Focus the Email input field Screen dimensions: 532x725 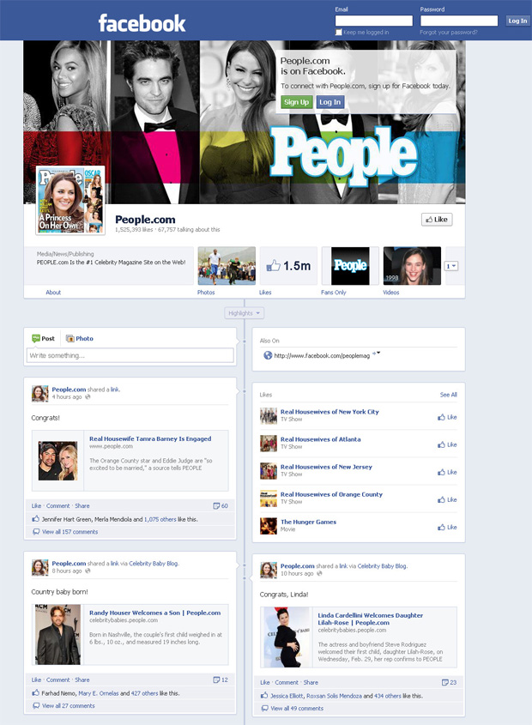pos(374,21)
